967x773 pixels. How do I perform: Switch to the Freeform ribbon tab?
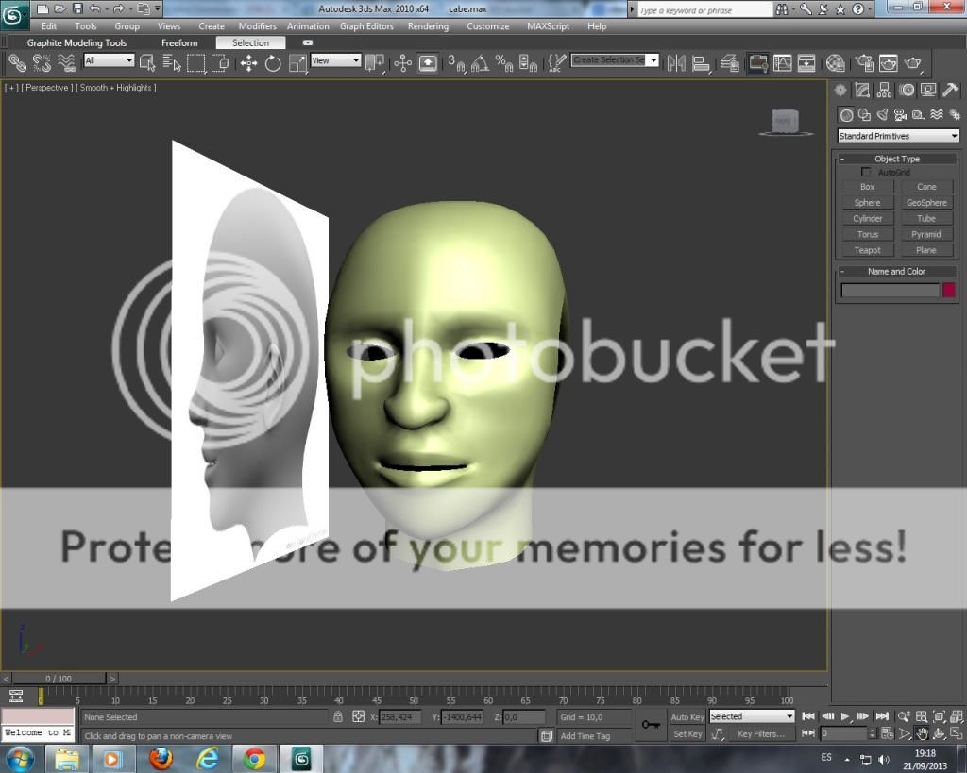[x=179, y=42]
